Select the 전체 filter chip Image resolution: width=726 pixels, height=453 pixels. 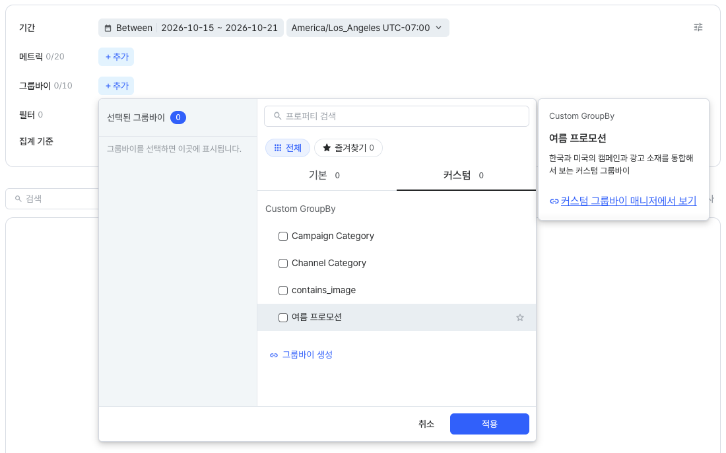[288, 148]
